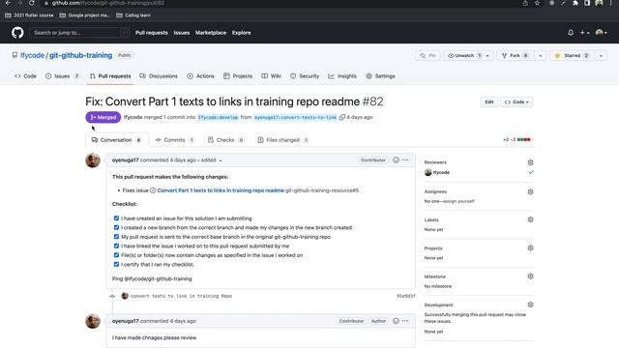Open the Code dropdown near PR title

(516, 101)
